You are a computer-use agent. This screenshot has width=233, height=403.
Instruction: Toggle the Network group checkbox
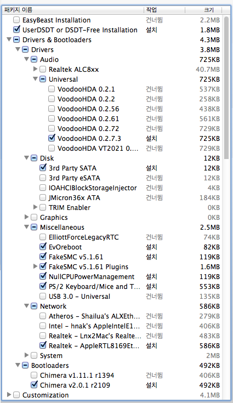tap(34, 306)
